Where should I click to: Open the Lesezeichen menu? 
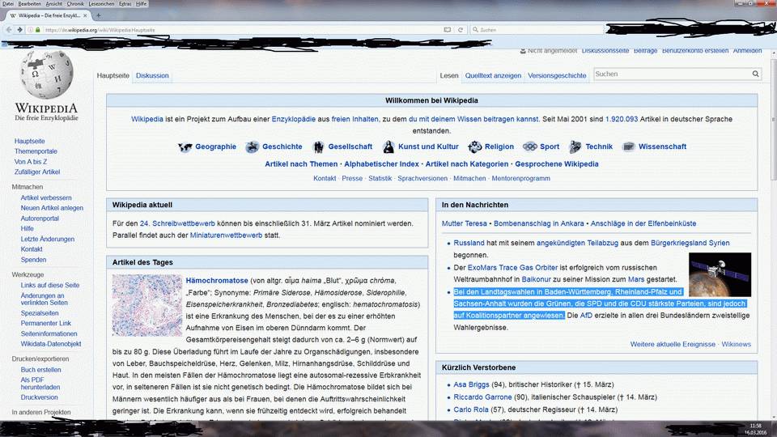(x=101, y=4)
